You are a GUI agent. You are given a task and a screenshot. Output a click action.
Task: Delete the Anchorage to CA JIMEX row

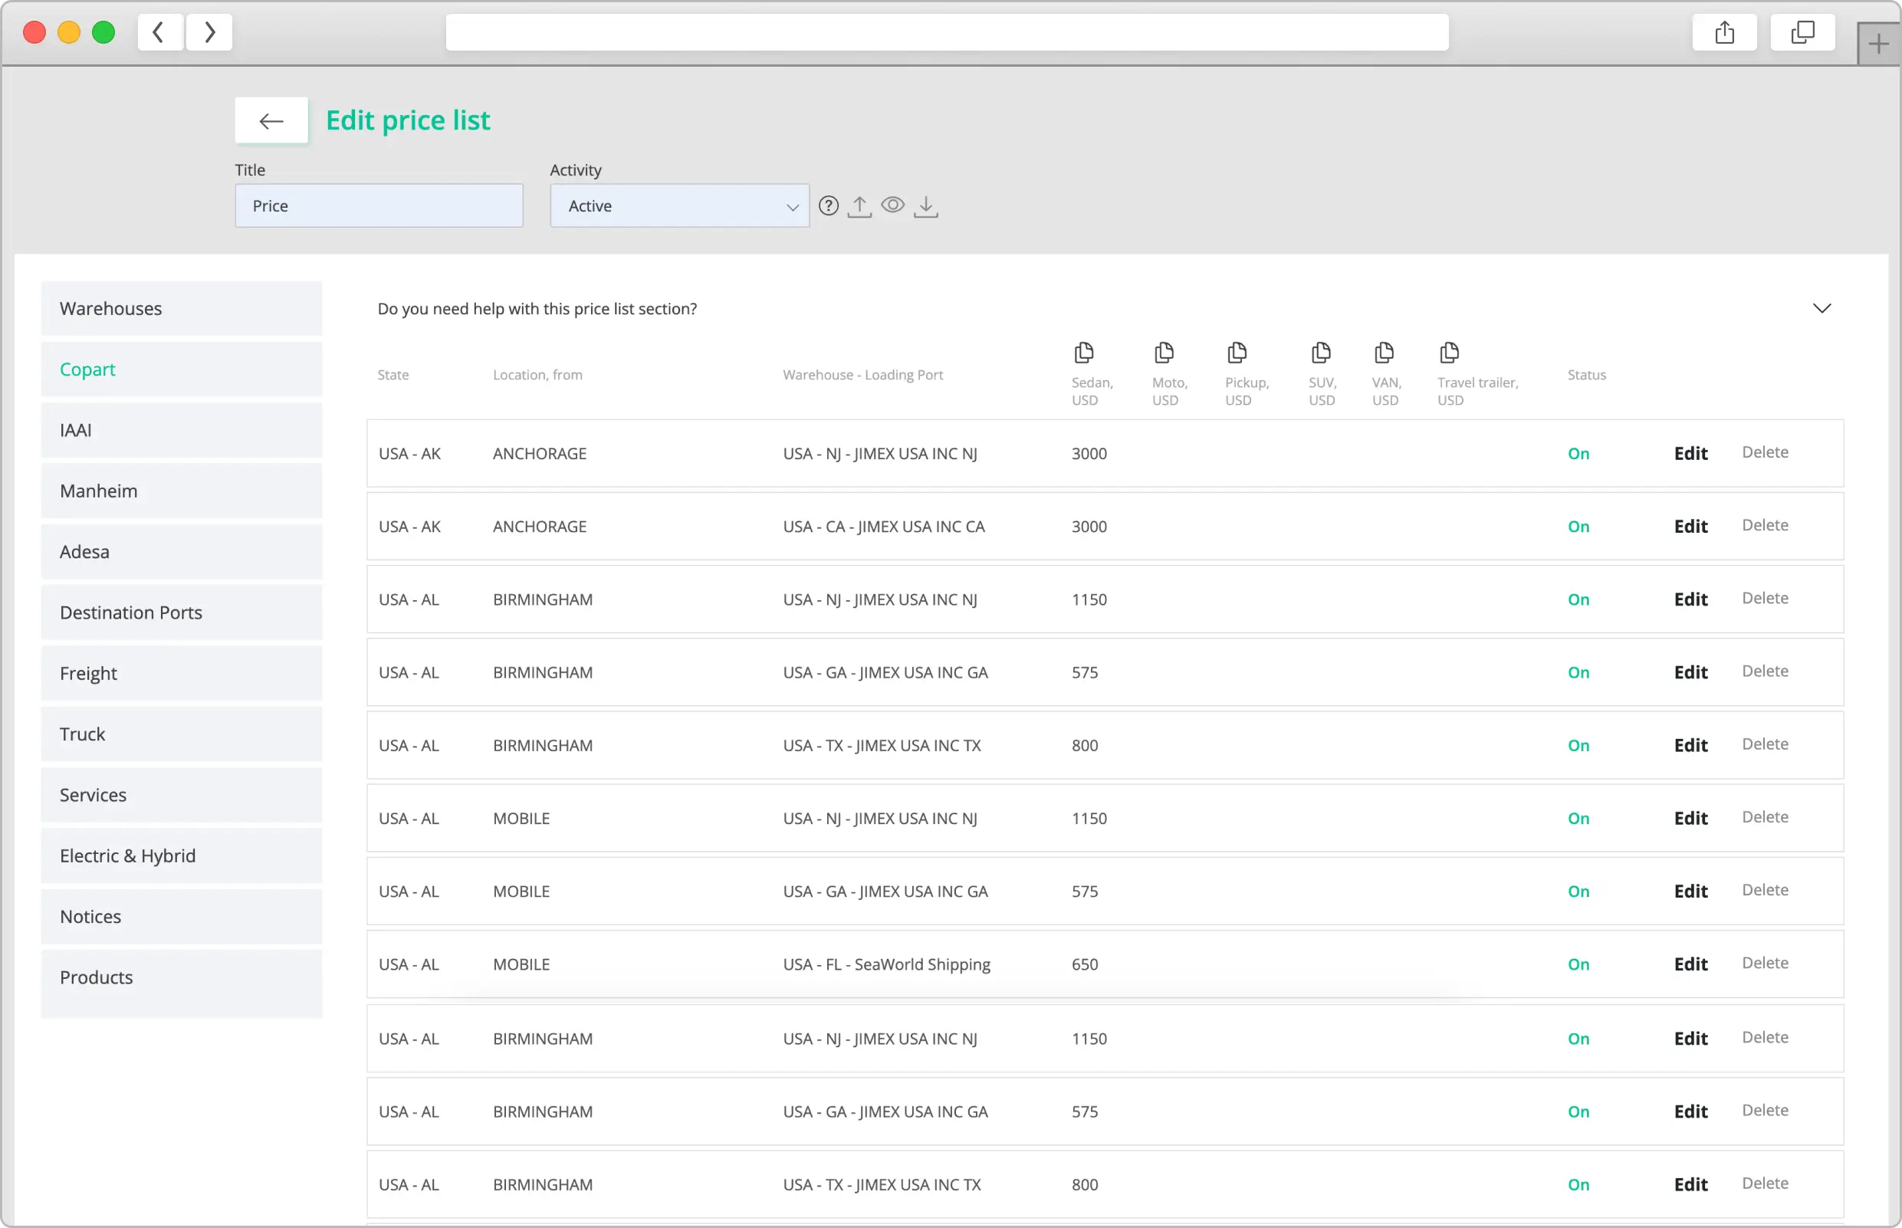click(x=1765, y=526)
